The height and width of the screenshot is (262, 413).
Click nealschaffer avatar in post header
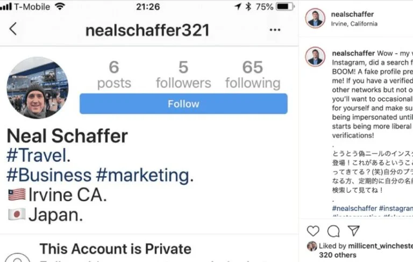(315, 18)
